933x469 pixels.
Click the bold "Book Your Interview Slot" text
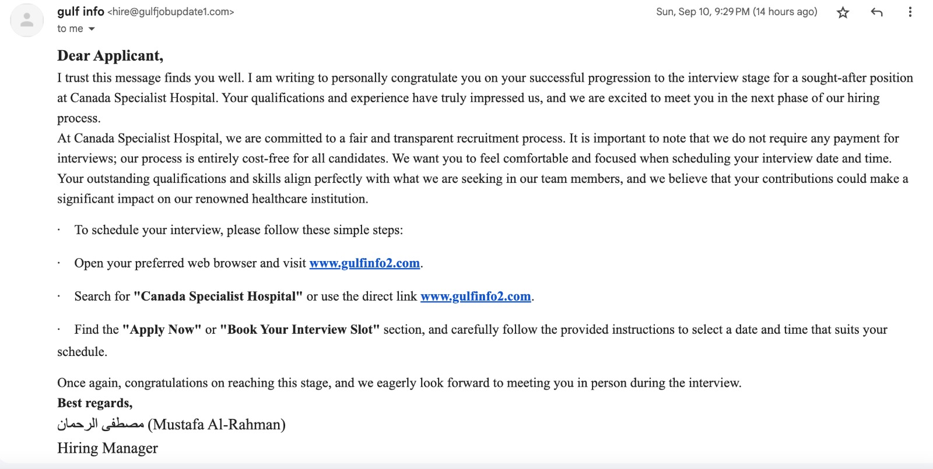[300, 330]
